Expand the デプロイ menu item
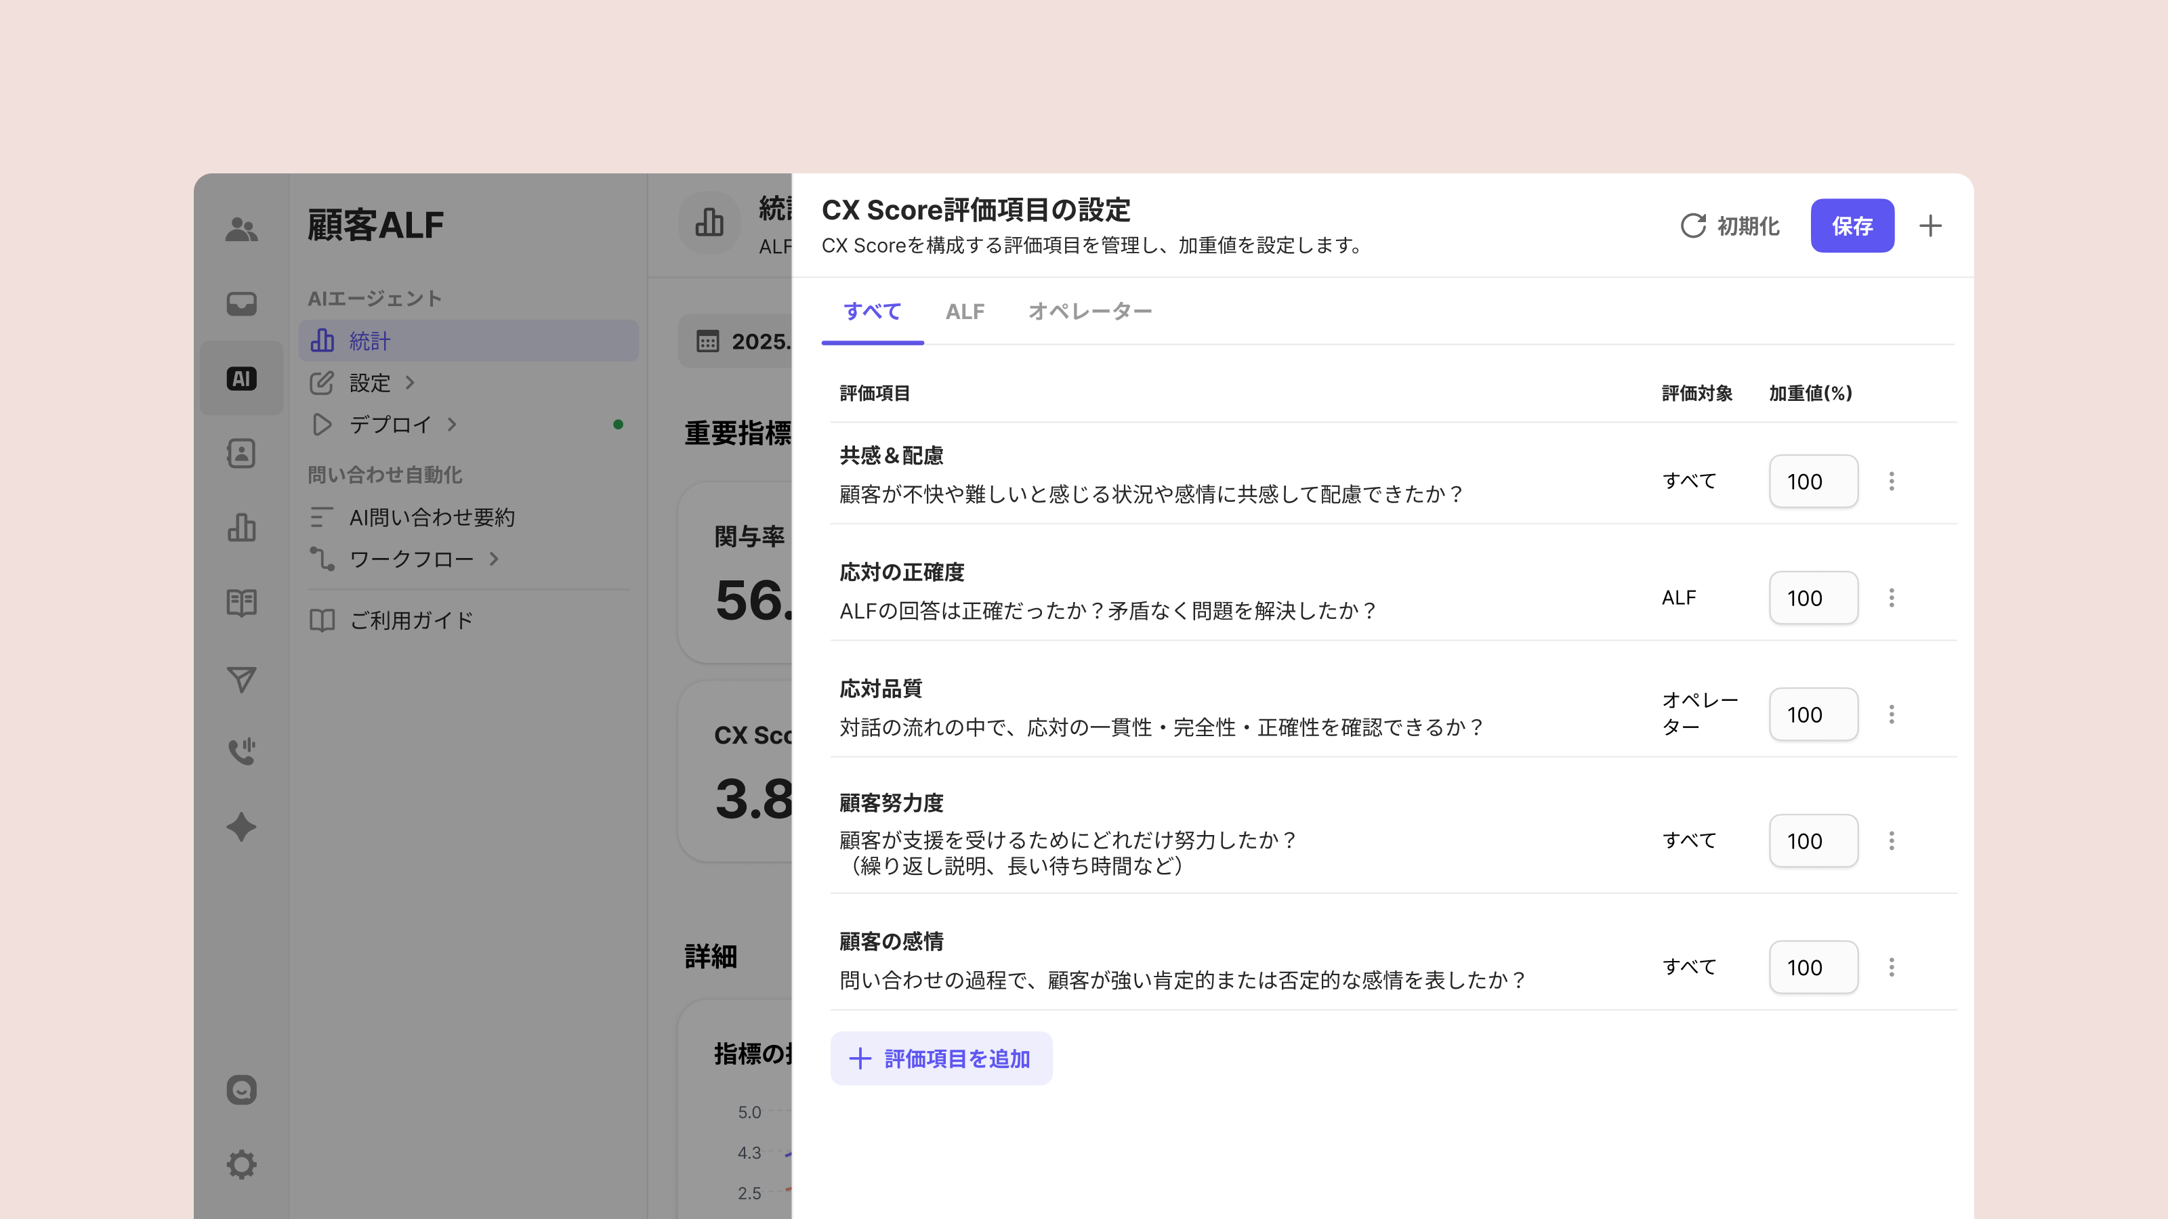 [390, 424]
